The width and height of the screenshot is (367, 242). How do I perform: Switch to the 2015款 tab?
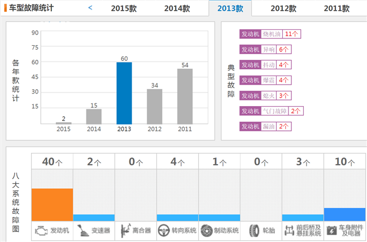pos(124,8)
